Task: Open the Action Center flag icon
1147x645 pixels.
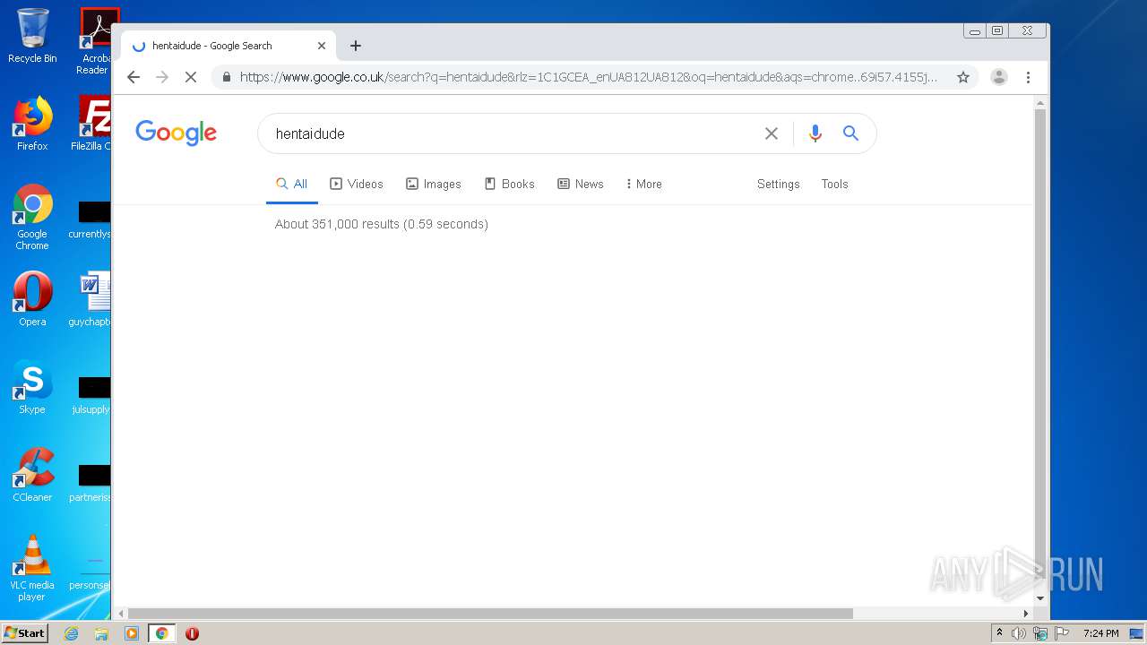Action: pos(1061,633)
